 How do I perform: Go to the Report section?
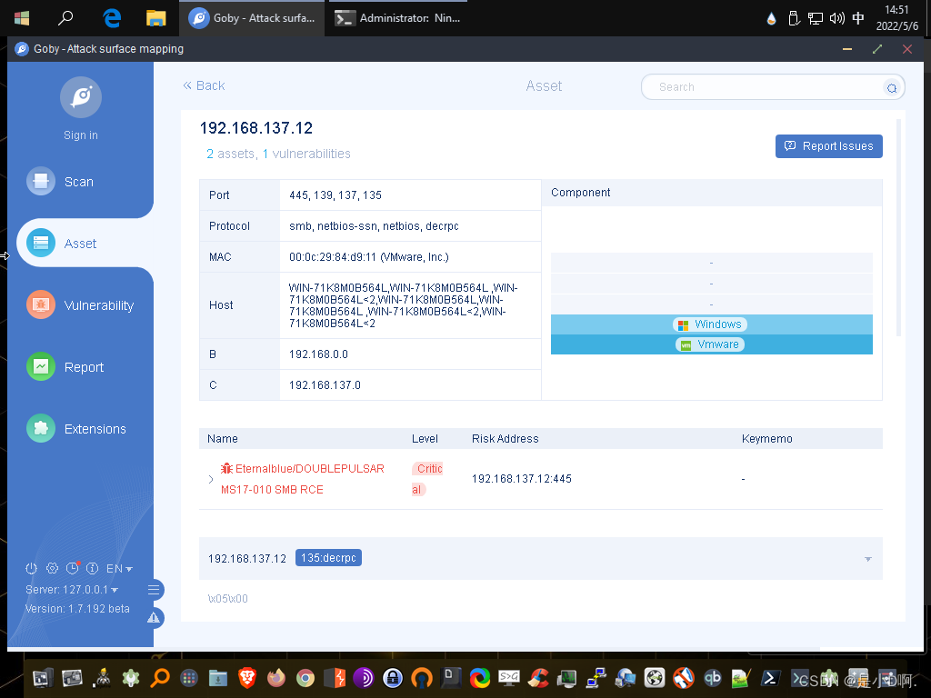[65, 367]
